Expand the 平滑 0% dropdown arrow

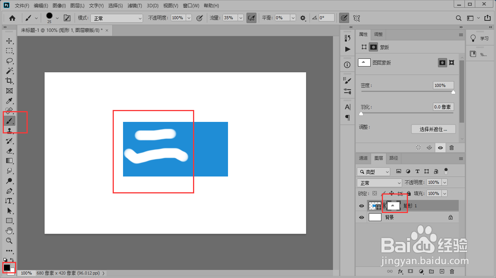coord(293,18)
